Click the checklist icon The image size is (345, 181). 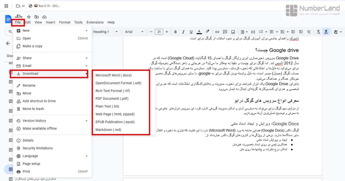(261, 32)
